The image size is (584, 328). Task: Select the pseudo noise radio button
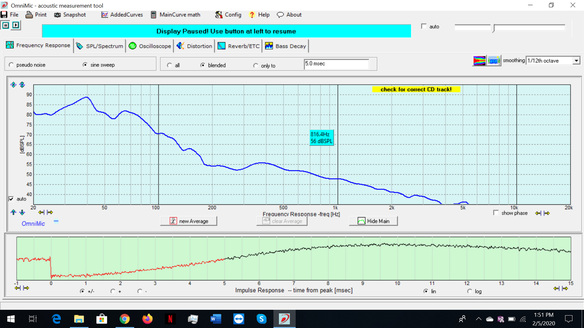tap(11, 65)
